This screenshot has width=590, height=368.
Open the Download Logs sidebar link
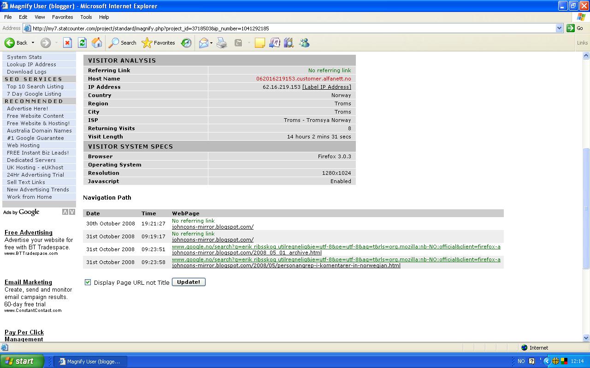(x=27, y=72)
